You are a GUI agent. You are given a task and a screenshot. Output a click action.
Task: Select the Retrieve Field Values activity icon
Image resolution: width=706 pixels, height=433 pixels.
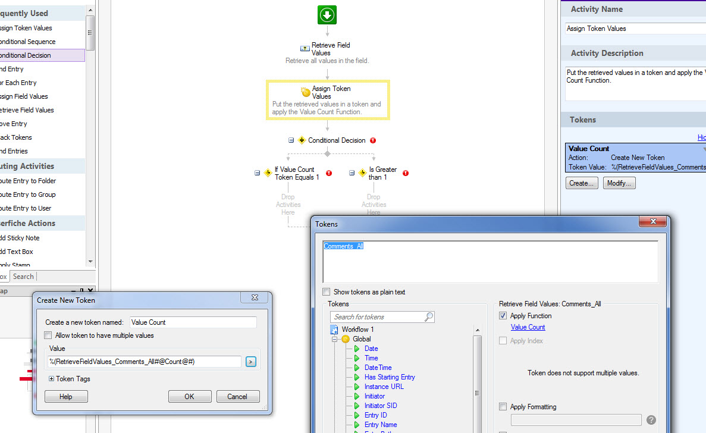tap(305, 49)
